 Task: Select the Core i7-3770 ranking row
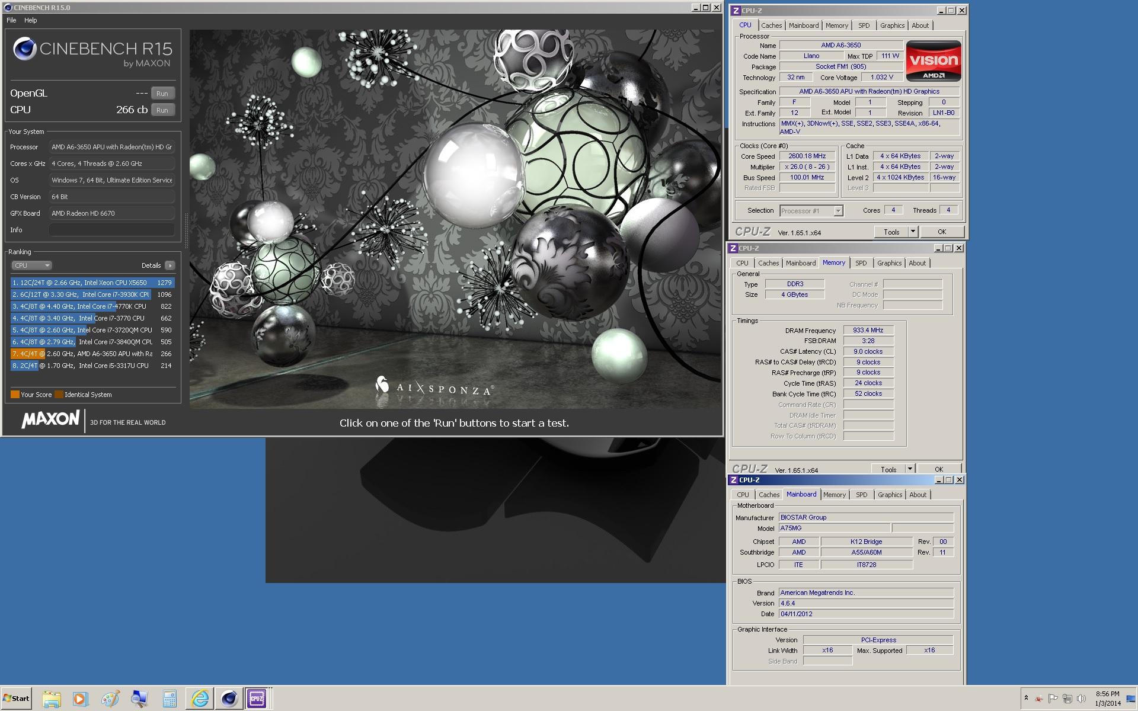click(x=92, y=318)
